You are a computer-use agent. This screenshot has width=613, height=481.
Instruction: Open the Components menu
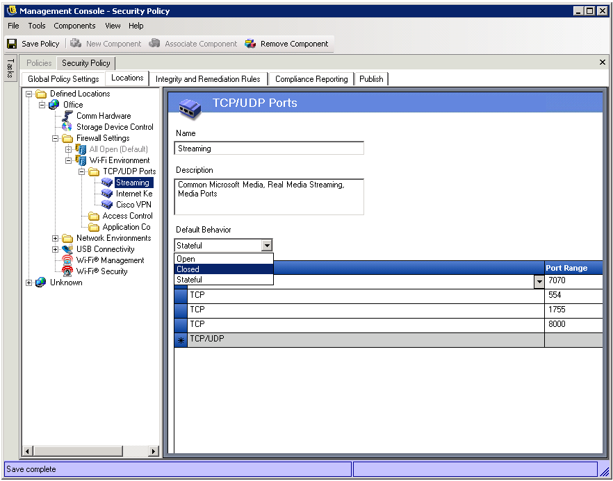74,26
